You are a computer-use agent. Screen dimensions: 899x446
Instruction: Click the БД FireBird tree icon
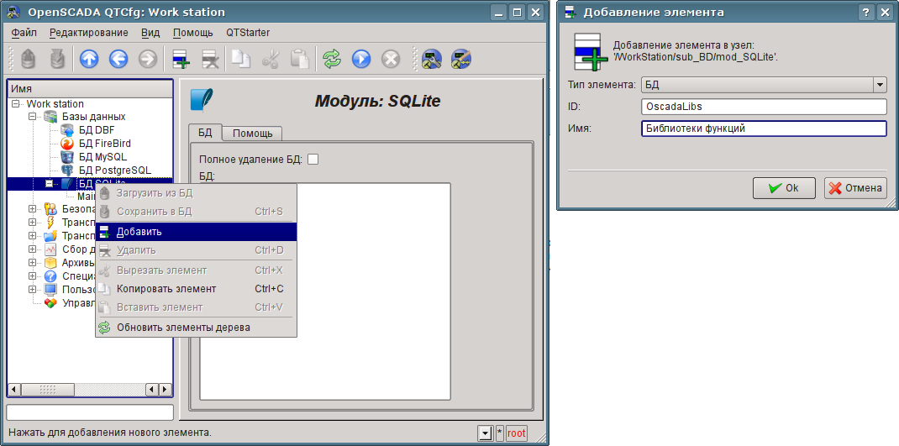[68, 144]
